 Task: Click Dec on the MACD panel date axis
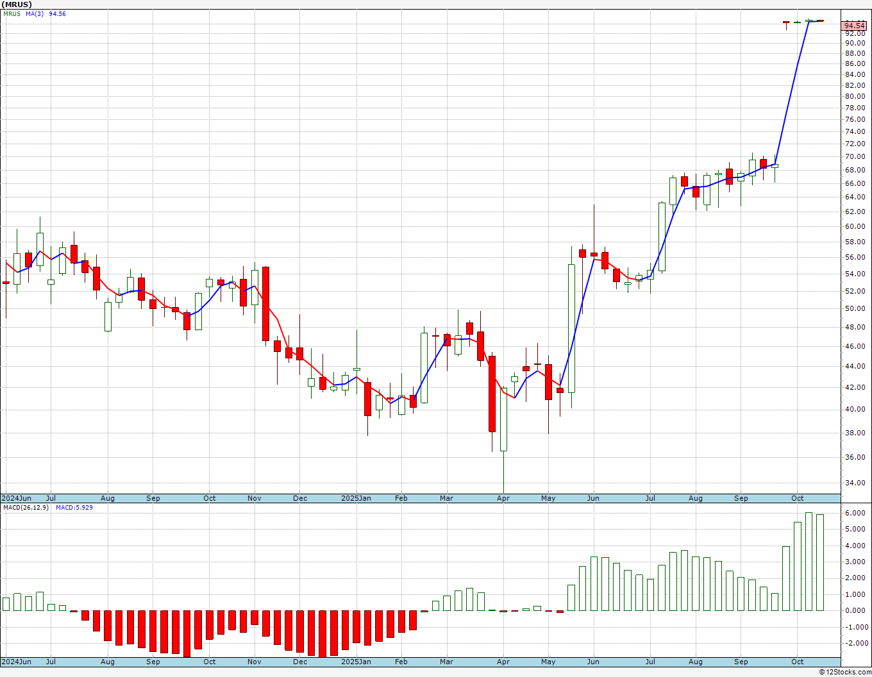click(x=300, y=662)
